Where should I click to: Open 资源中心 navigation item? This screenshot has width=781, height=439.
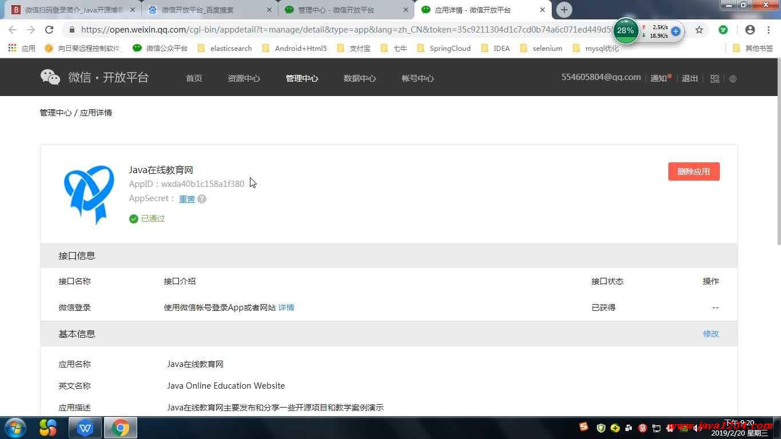[244, 78]
